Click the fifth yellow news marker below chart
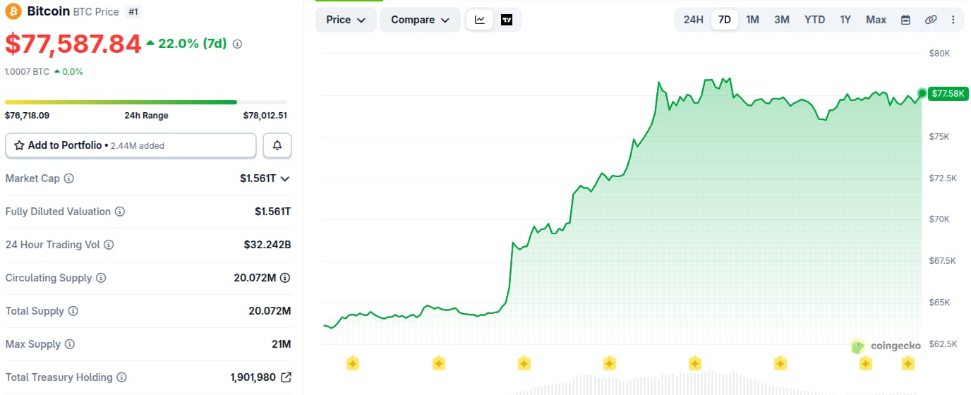 [694, 363]
